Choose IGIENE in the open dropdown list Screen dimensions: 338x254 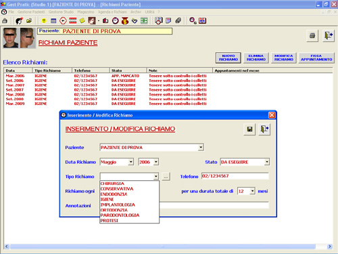click(129, 199)
